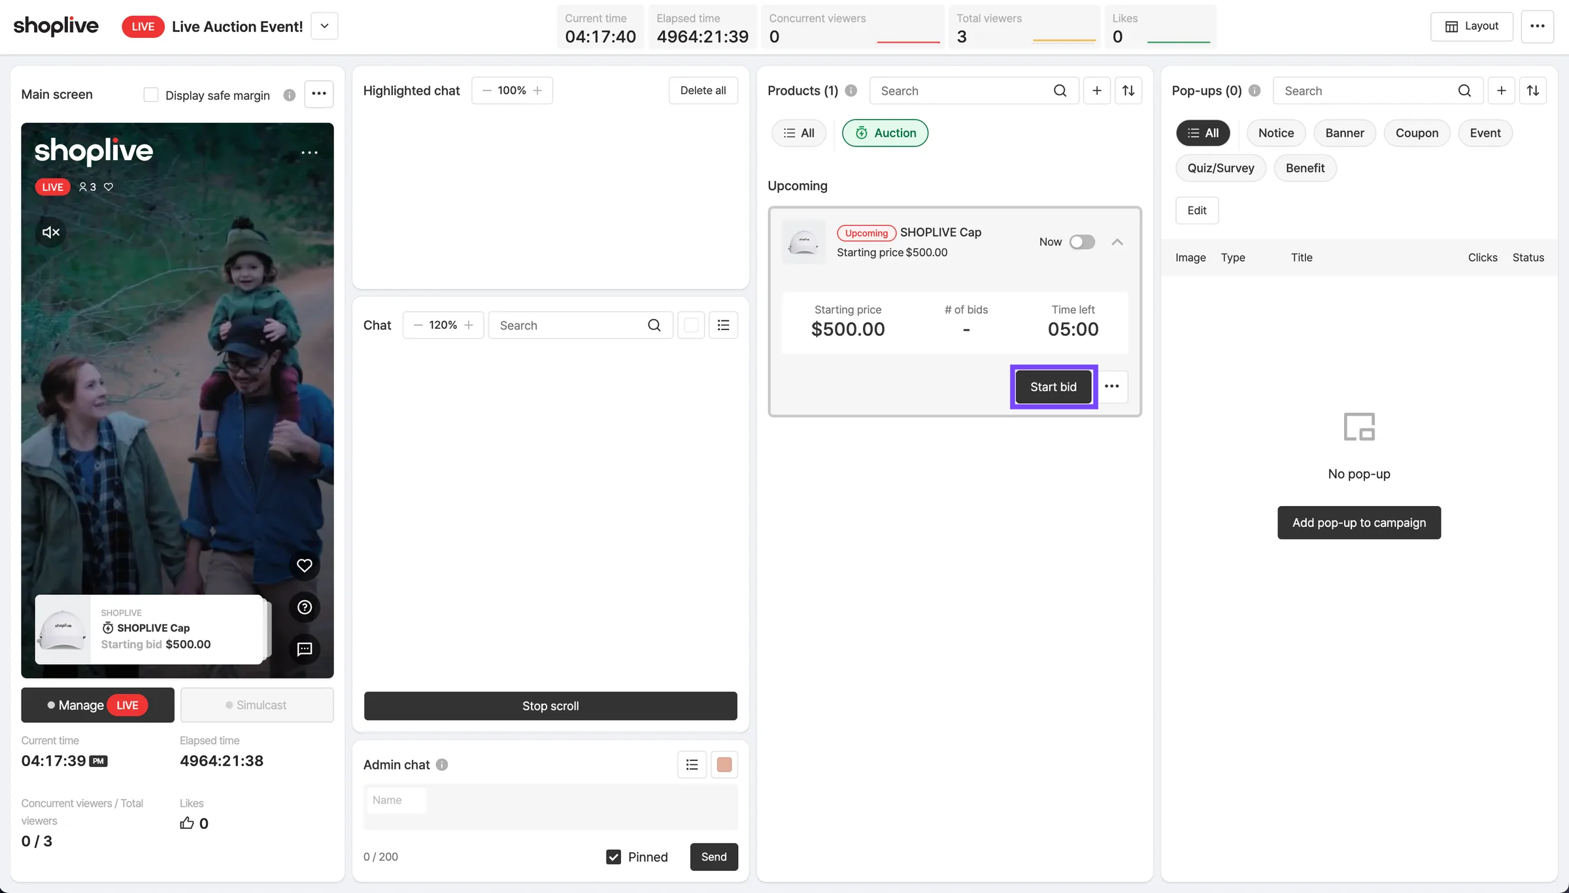The width and height of the screenshot is (1569, 893).
Task: Decrease Highlighted chat zoom with minus
Action: point(486,90)
